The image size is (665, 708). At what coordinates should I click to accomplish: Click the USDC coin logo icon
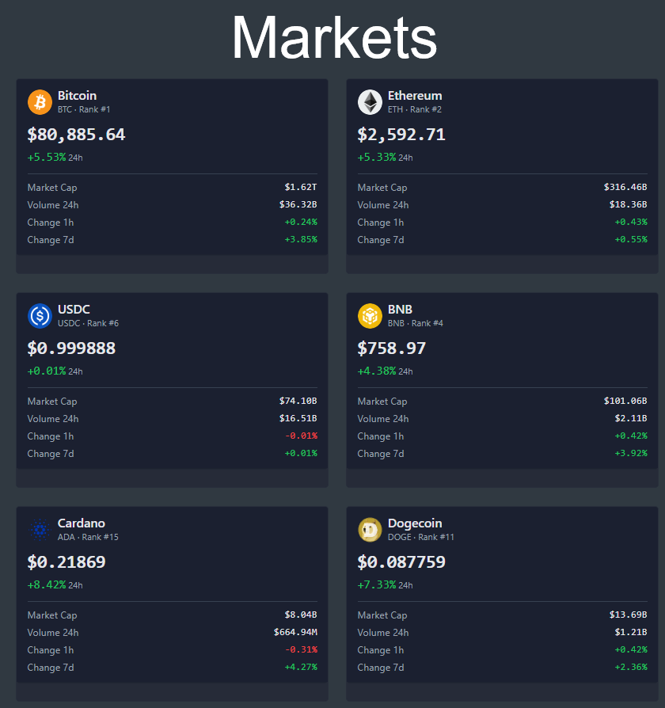[40, 316]
